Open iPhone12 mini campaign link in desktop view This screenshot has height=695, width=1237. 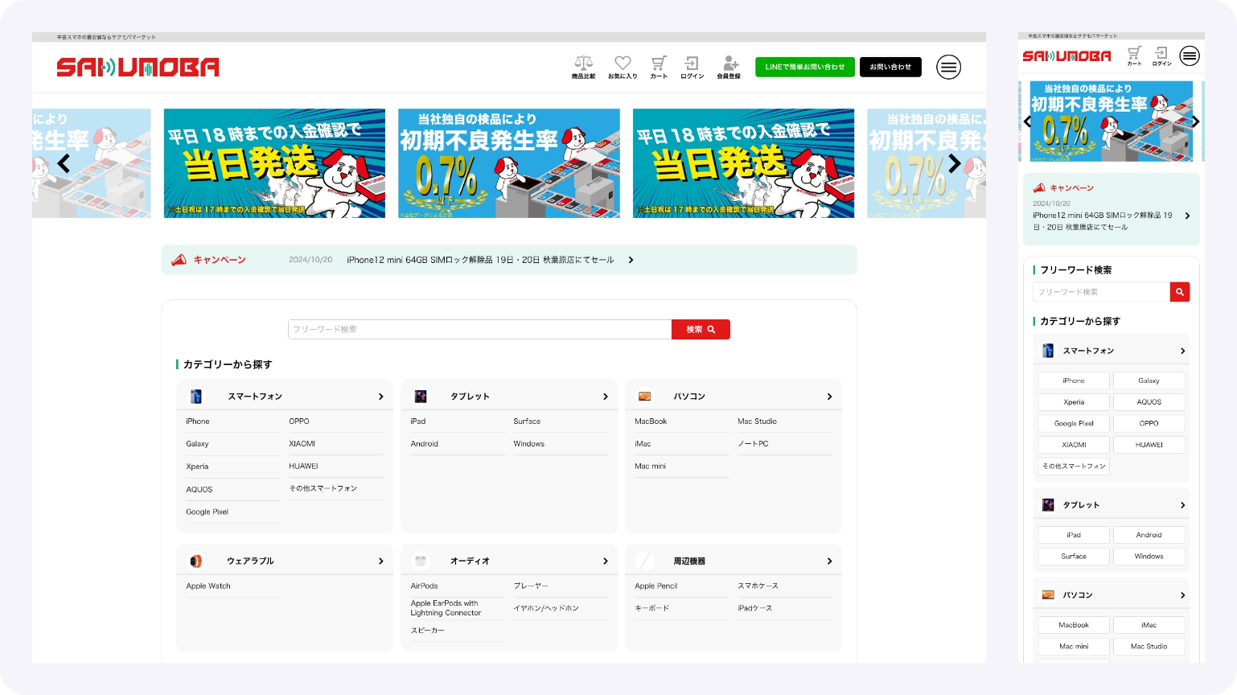[480, 260]
